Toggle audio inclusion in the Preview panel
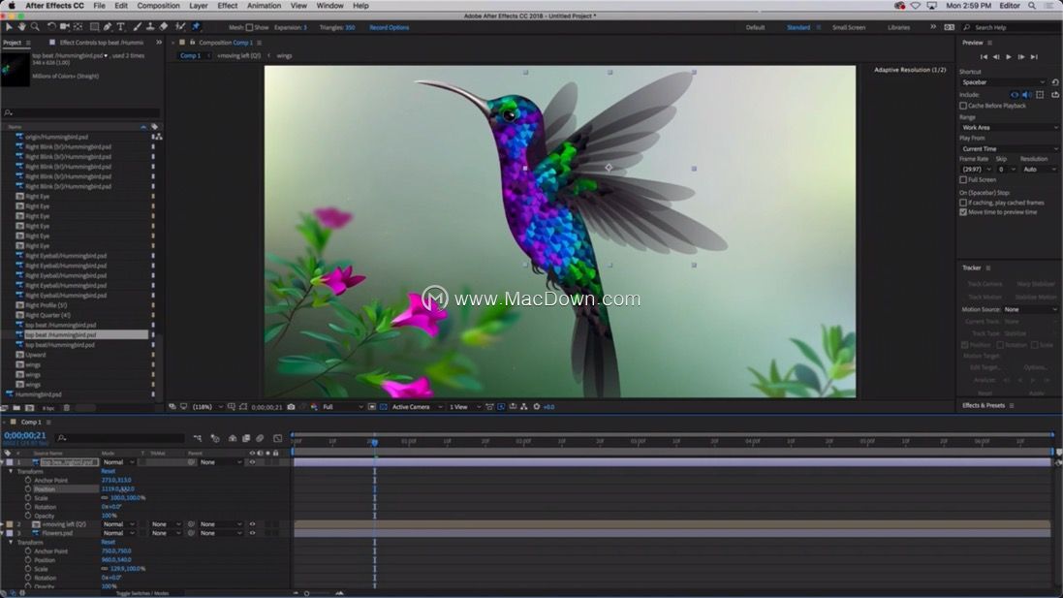The width and height of the screenshot is (1063, 598). click(1027, 95)
